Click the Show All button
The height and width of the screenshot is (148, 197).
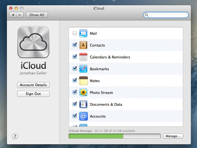(37, 15)
